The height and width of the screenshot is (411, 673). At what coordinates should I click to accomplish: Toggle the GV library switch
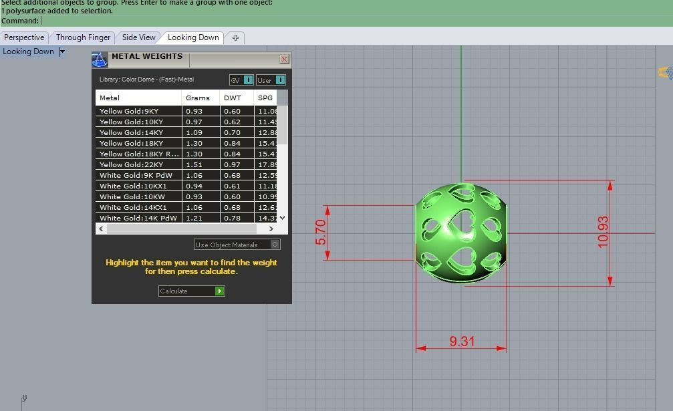(241, 80)
